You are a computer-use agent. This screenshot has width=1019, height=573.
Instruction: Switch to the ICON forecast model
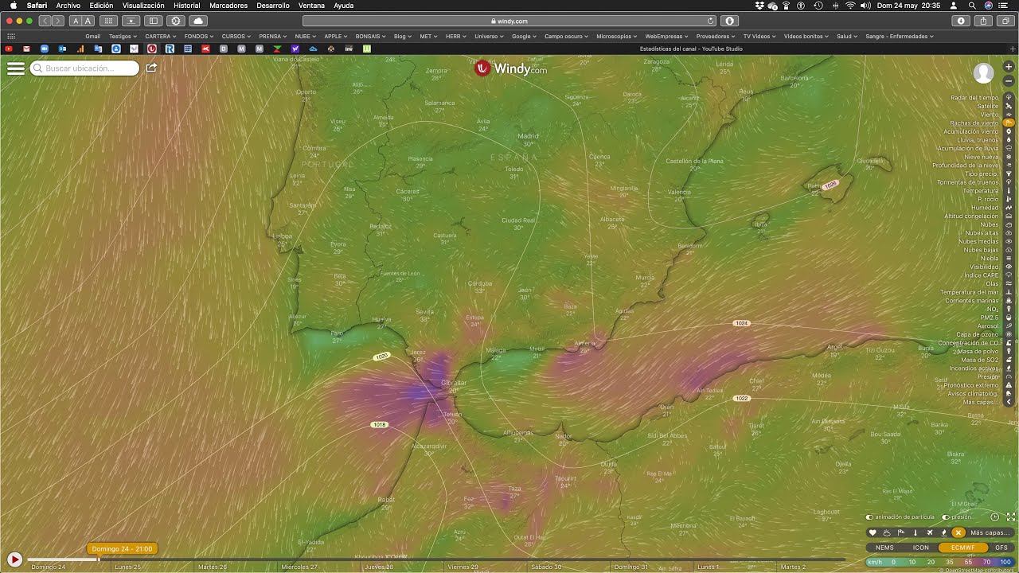[x=920, y=548]
